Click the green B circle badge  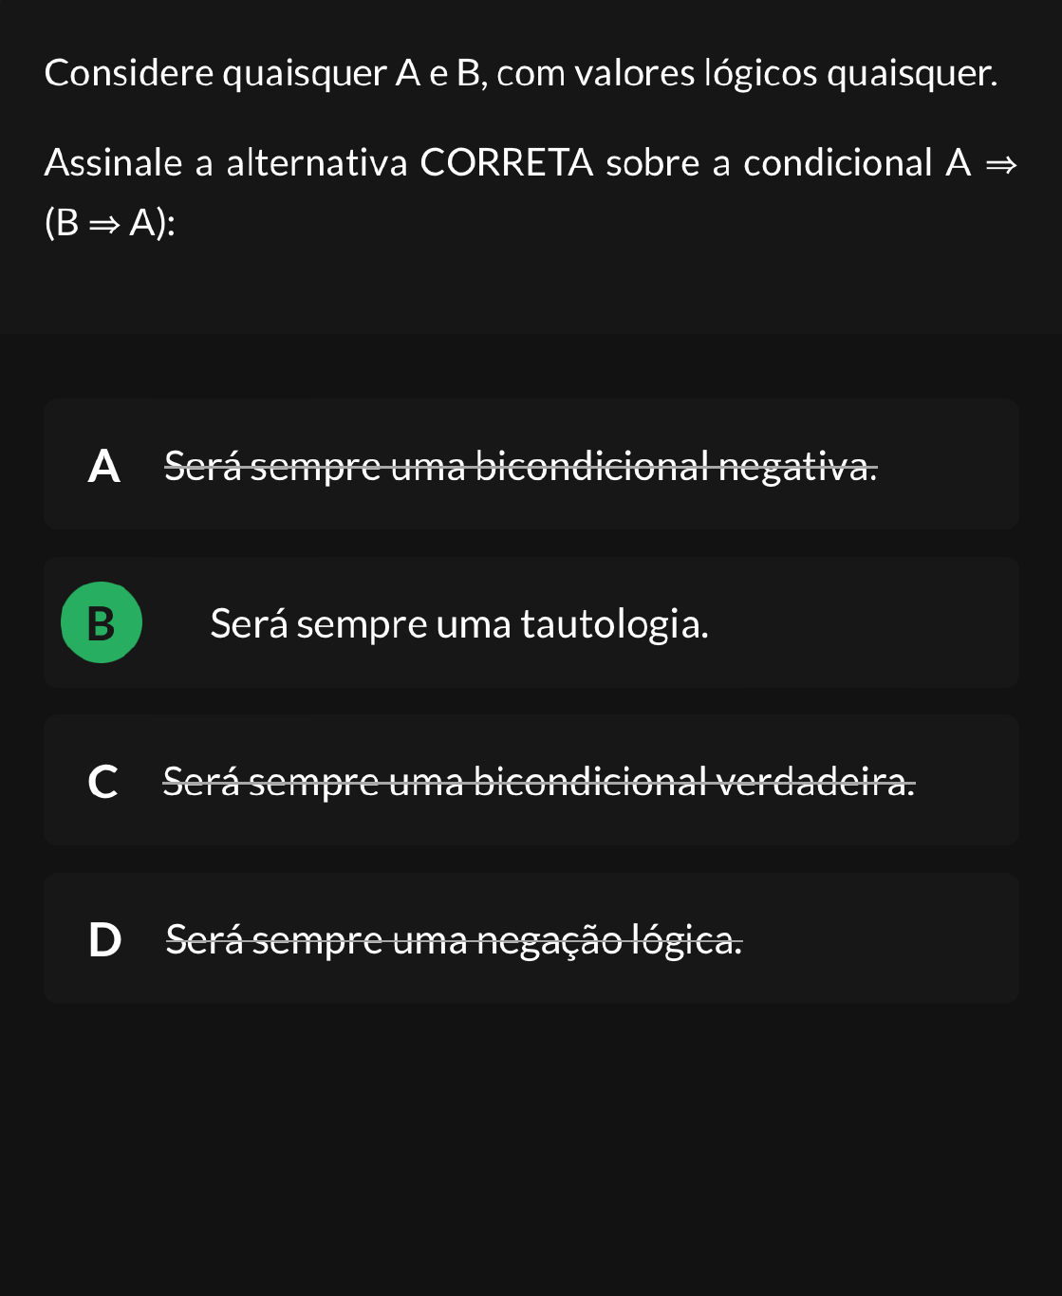102,622
